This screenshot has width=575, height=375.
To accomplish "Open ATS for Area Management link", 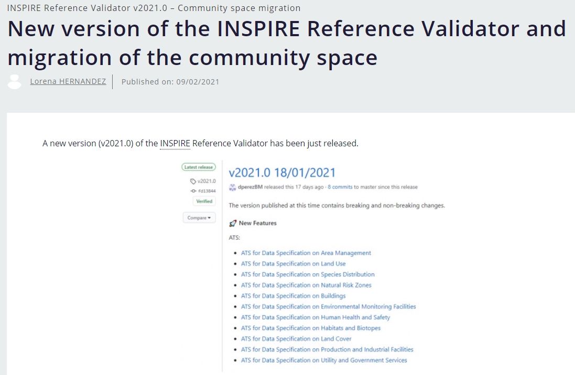I will [306, 253].
